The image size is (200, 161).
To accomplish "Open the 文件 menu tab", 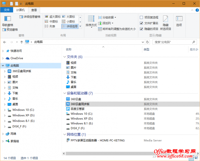I will click(7, 10).
